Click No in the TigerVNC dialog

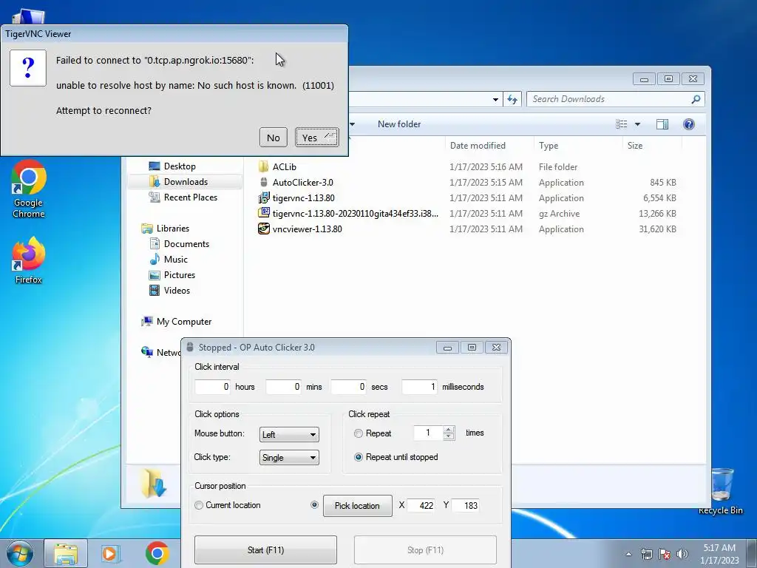[x=274, y=138]
